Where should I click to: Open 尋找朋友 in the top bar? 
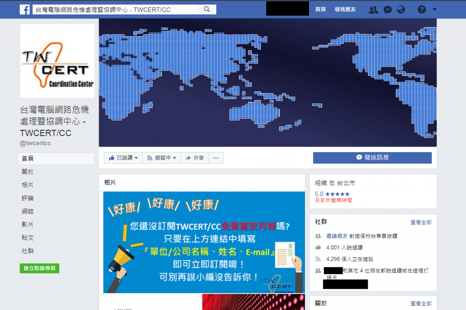(x=345, y=10)
